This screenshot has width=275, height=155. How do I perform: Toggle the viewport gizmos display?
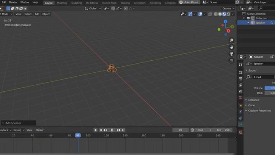(190, 14)
